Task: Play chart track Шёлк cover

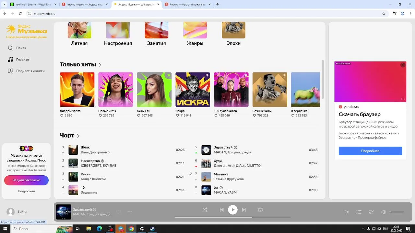Action: pos(73,150)
